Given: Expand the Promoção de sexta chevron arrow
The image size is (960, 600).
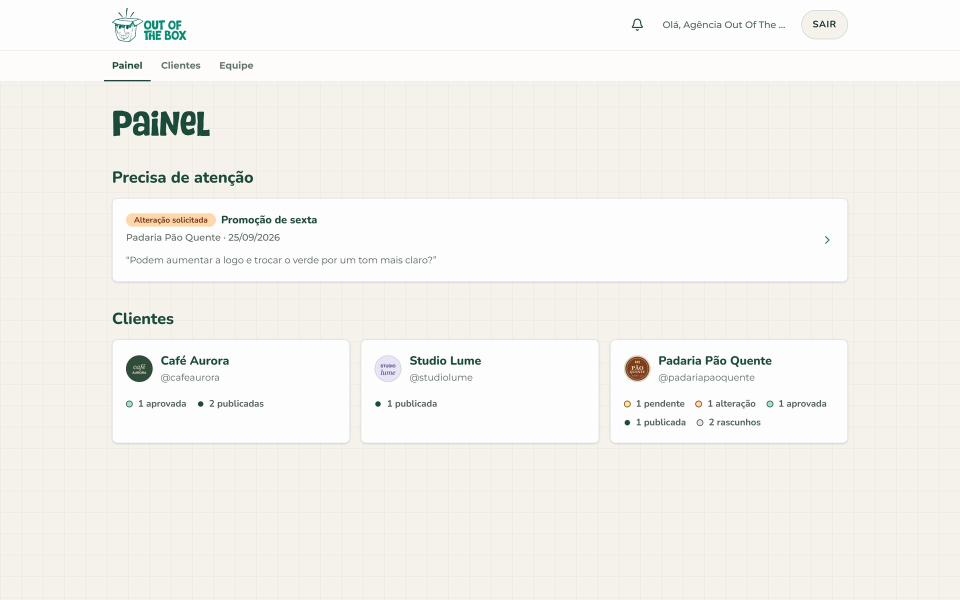Looking at the screenshot, I should click(x=827, y=240).
